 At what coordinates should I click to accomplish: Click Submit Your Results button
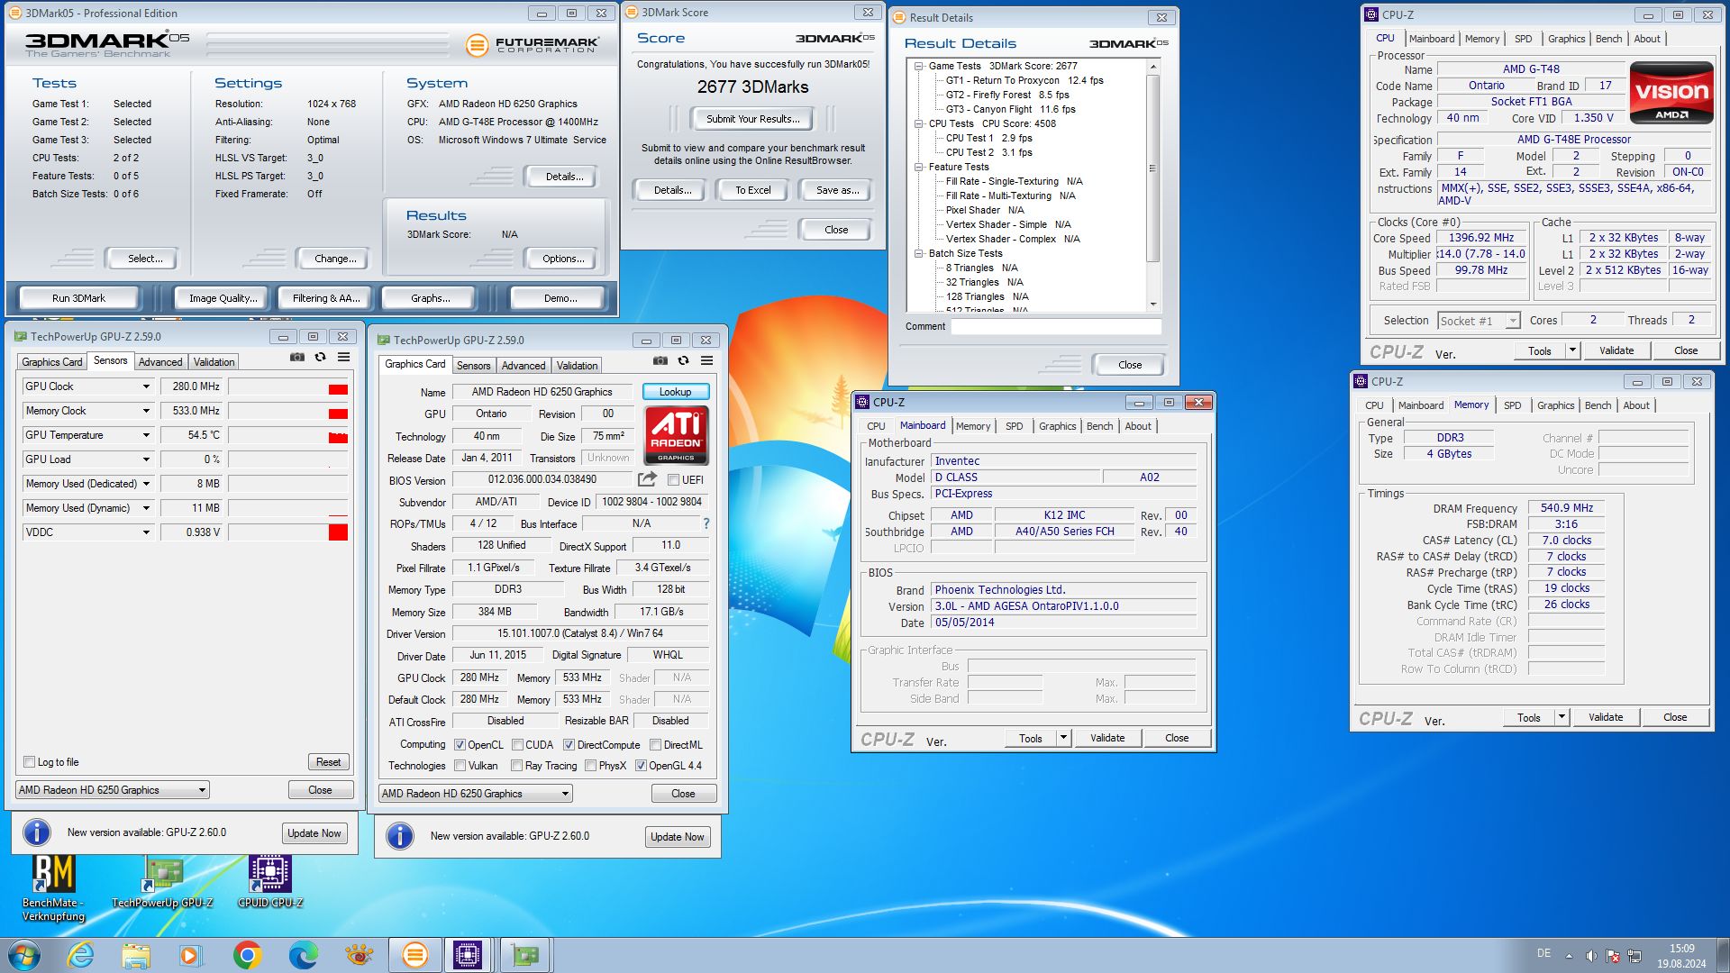point(752,119)
